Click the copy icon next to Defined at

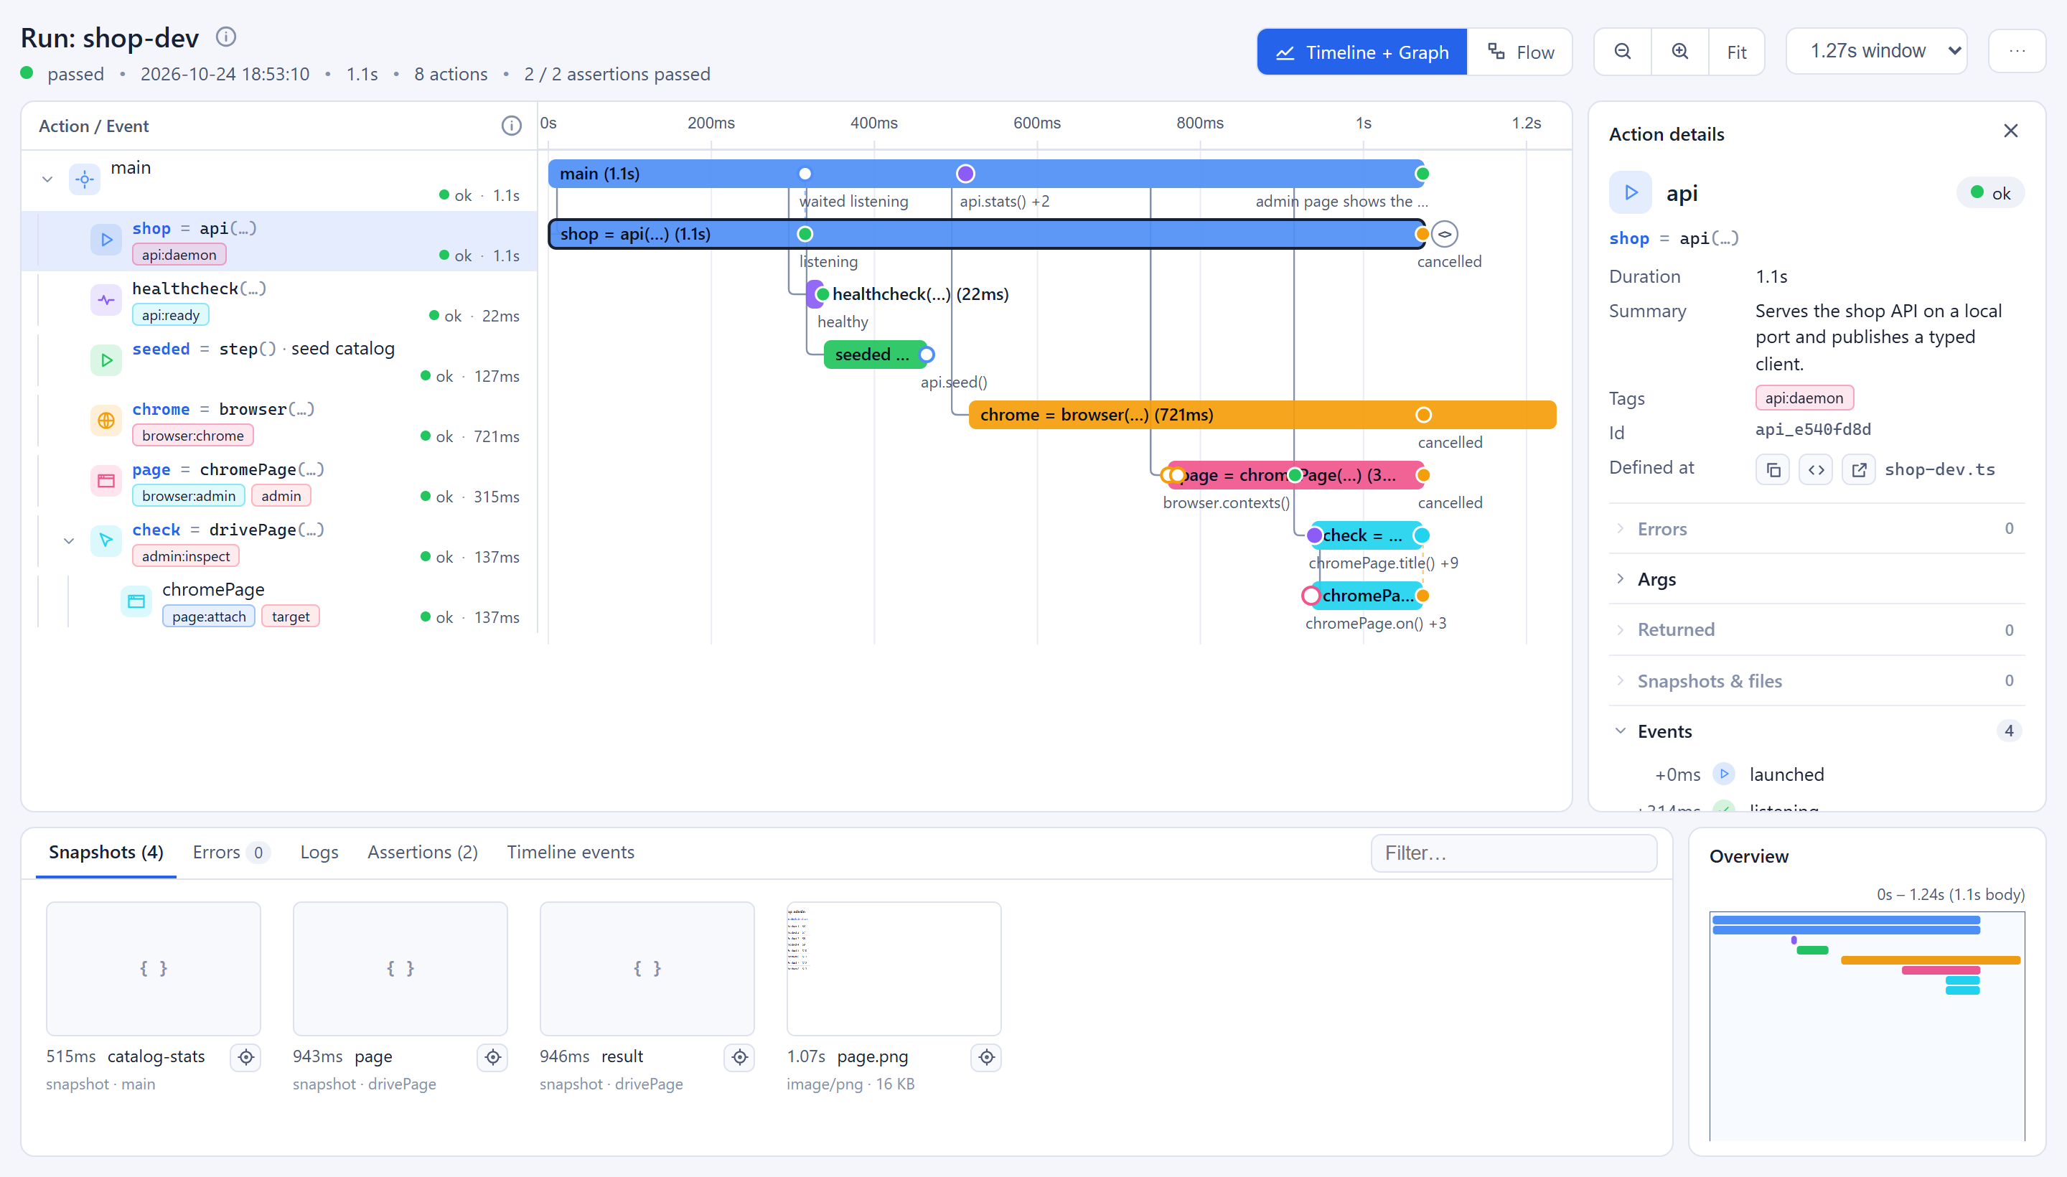1773,469
